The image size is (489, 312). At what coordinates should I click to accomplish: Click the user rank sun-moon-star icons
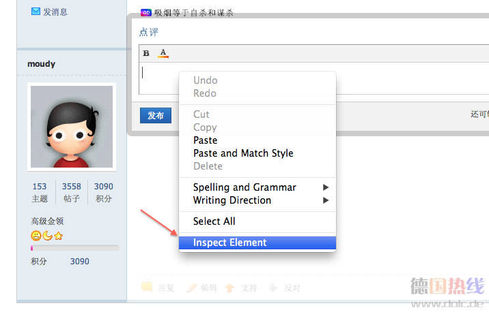point(47,236)
